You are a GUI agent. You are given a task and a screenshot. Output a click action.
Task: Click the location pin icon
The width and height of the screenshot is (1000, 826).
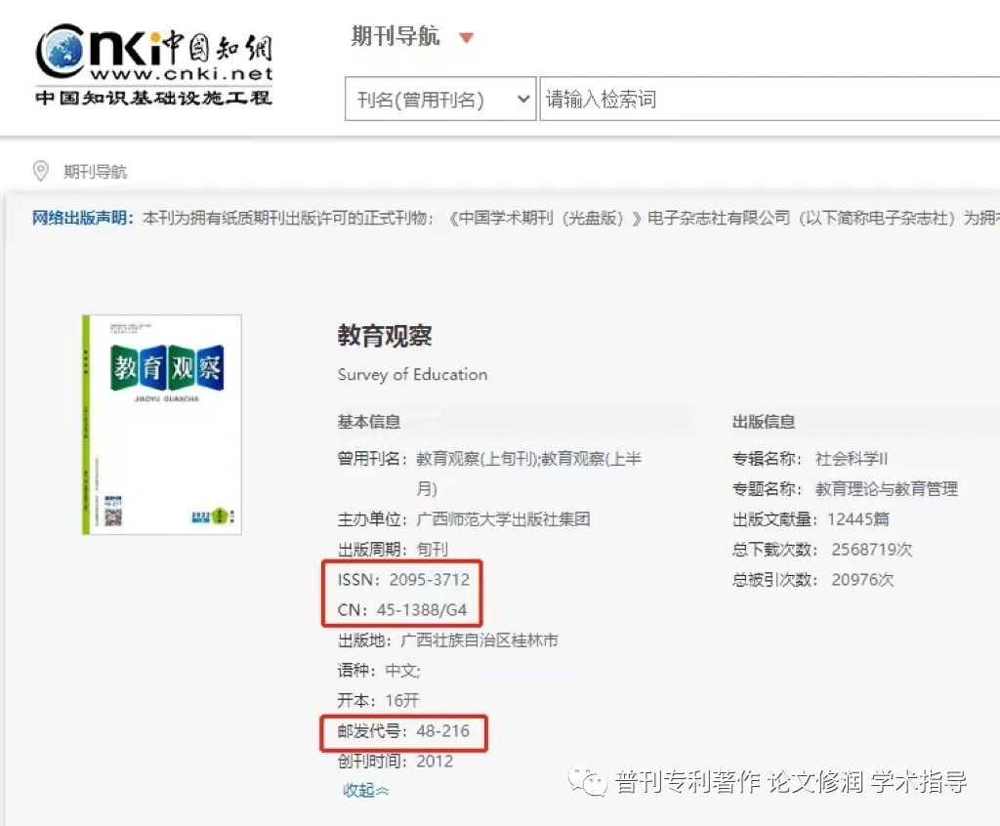[x=41, y=171]
